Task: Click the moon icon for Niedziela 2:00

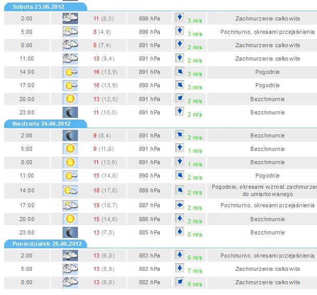Action: [x=70, y=135]
